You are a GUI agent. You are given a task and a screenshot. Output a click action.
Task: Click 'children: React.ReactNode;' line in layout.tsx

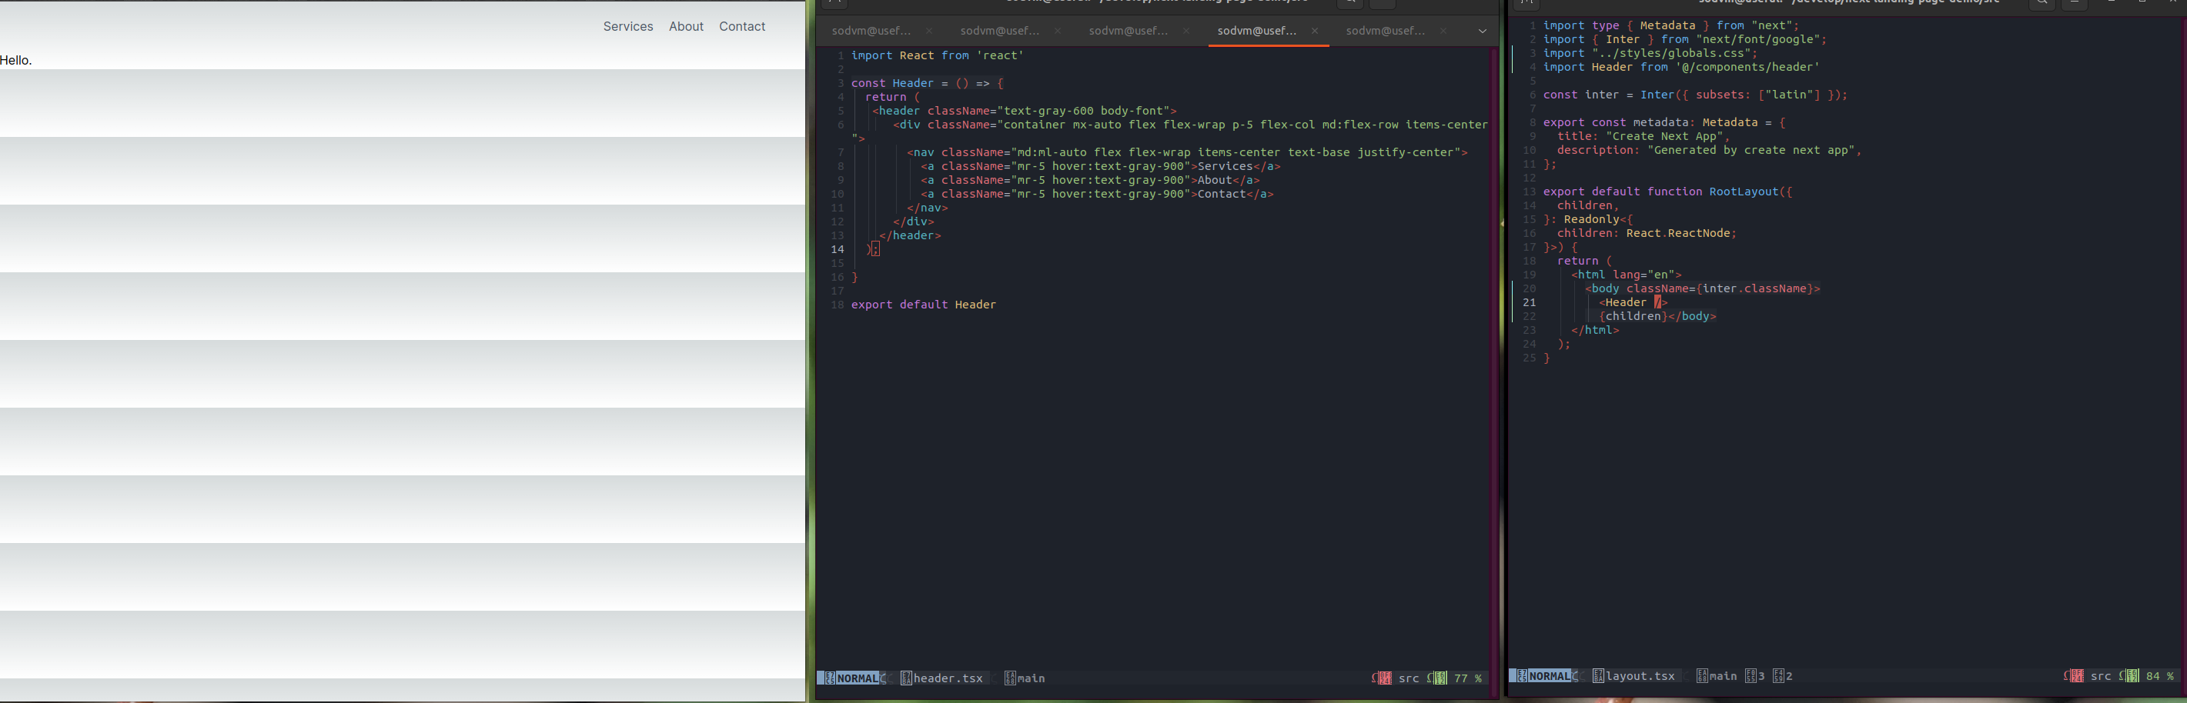[1647, 233]
